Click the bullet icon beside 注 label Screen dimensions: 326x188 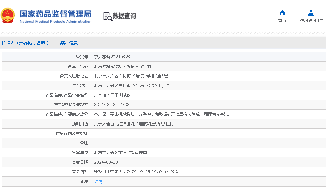click(x=82, y=181)
